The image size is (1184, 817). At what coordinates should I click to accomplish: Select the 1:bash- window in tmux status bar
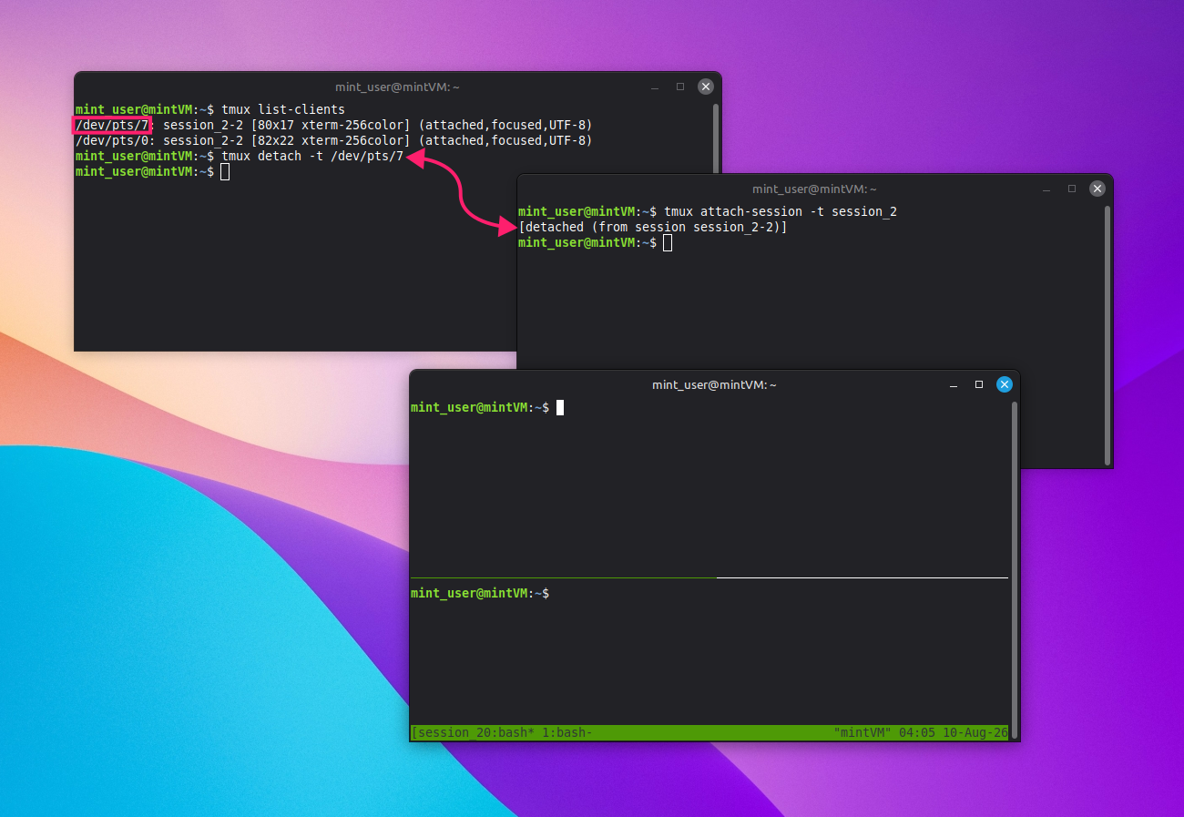point(567,732)
